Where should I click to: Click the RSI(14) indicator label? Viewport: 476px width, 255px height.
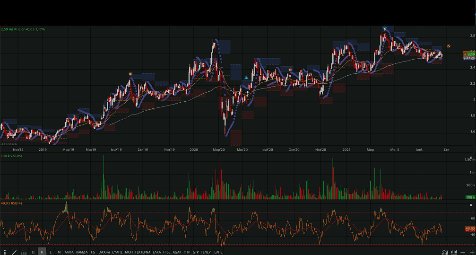(x=12, y=203)
